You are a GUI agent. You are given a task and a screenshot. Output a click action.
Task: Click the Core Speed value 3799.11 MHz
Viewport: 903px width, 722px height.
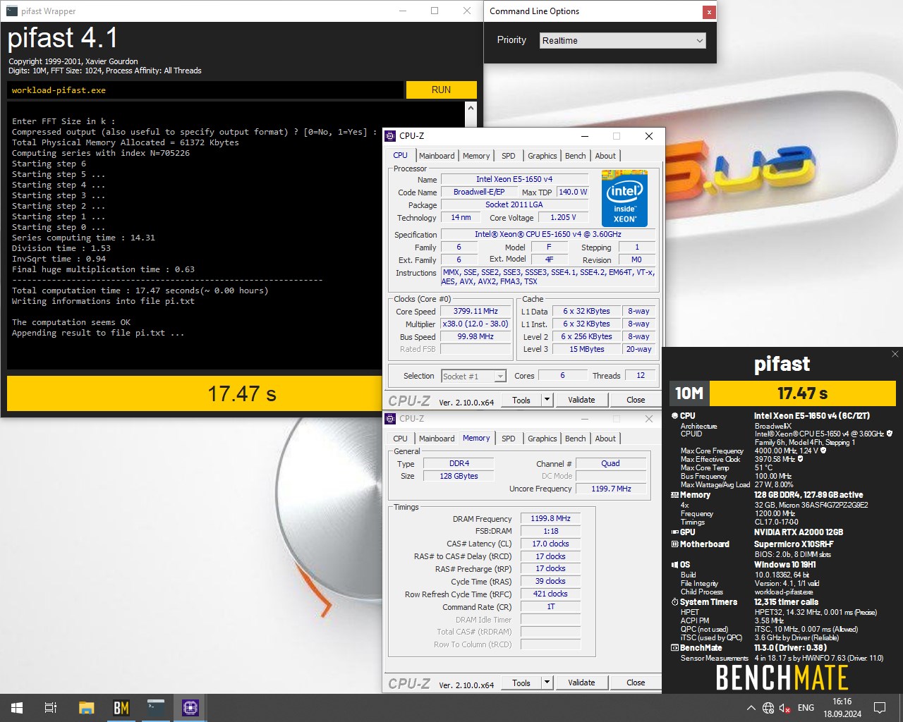coord(475,311)
